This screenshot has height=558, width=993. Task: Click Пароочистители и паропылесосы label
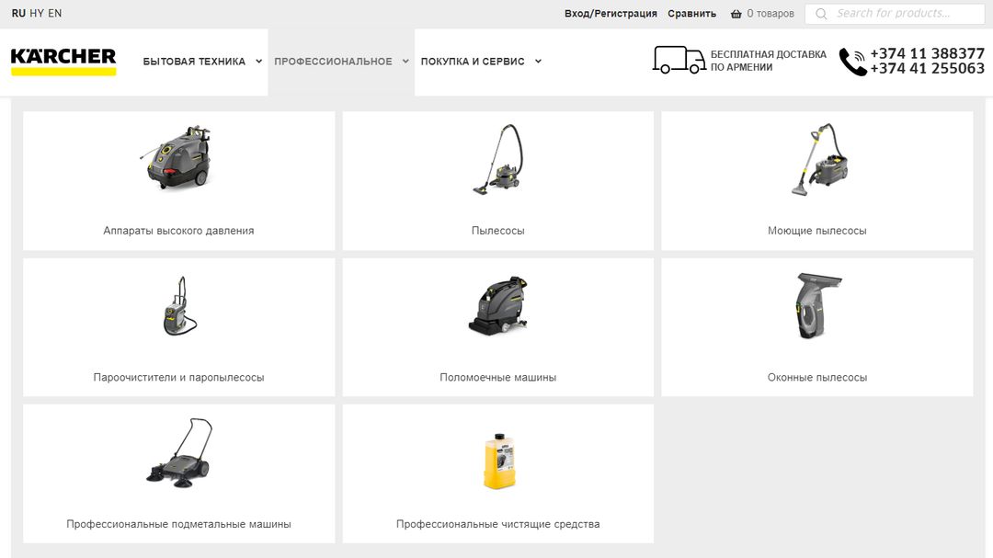(x=178, y=378)
